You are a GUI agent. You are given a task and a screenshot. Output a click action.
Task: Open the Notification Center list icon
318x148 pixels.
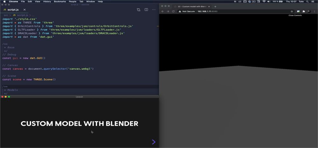coord(313,1)
